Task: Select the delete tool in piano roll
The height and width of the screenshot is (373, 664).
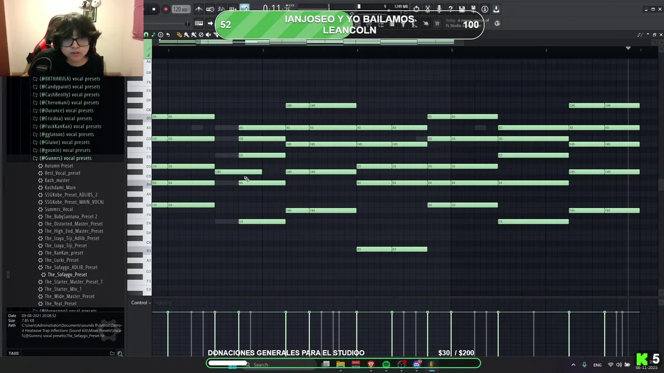Action: tap(201, 35)
